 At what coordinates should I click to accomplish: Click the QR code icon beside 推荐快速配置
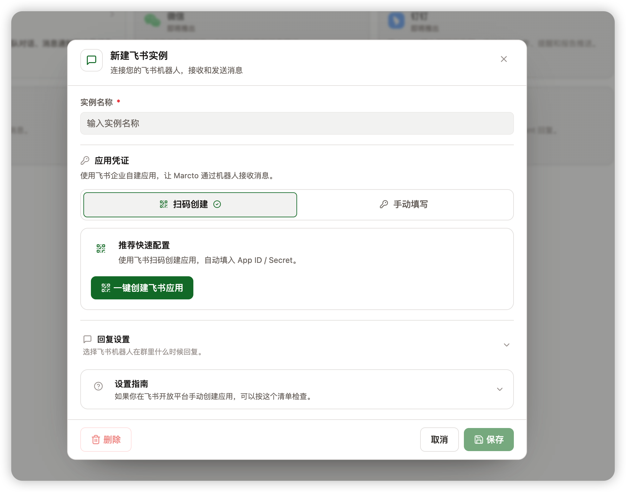(x=101, y=248)
